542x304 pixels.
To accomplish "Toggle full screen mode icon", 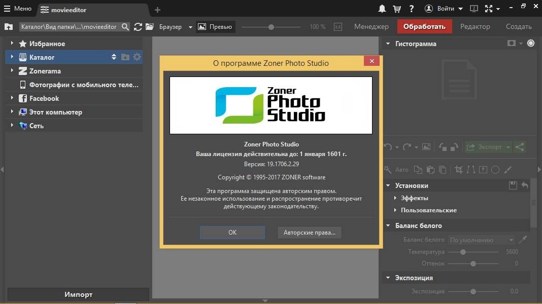I will pyautogui.click(x=489, y=9).
